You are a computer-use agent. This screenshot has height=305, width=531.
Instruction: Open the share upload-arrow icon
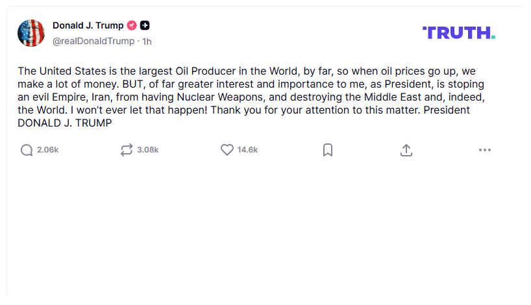point(406,150)
